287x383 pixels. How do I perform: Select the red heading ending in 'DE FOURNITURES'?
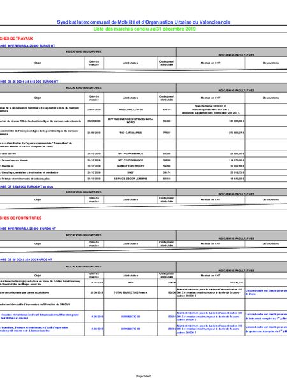click(x=20, y=218)
